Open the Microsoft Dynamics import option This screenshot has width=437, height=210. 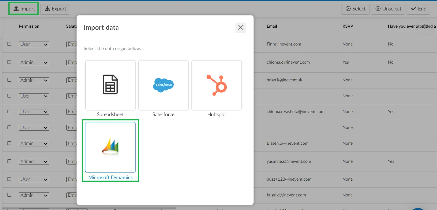110,147
